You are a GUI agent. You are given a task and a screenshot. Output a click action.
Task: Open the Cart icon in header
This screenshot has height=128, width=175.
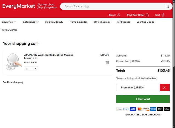(x=163, y=15)
